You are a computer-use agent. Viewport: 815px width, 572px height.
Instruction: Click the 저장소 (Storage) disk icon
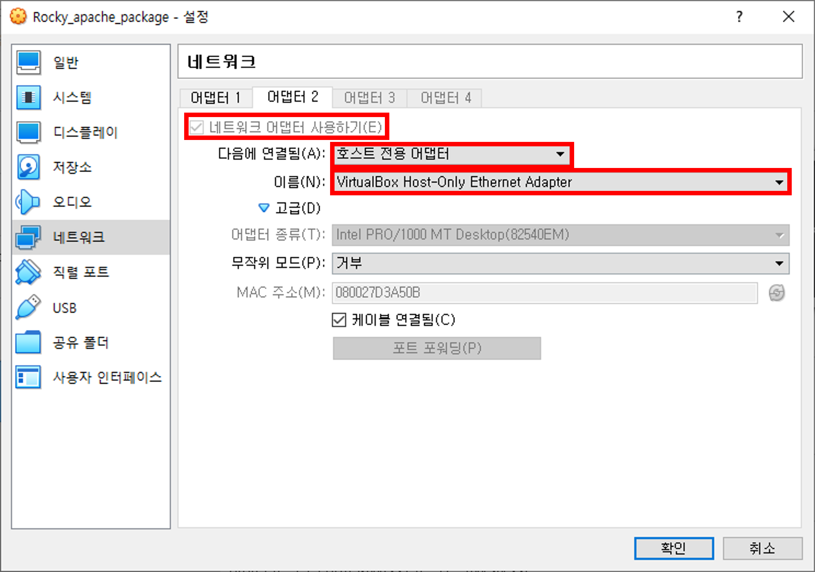coord(28,167)
